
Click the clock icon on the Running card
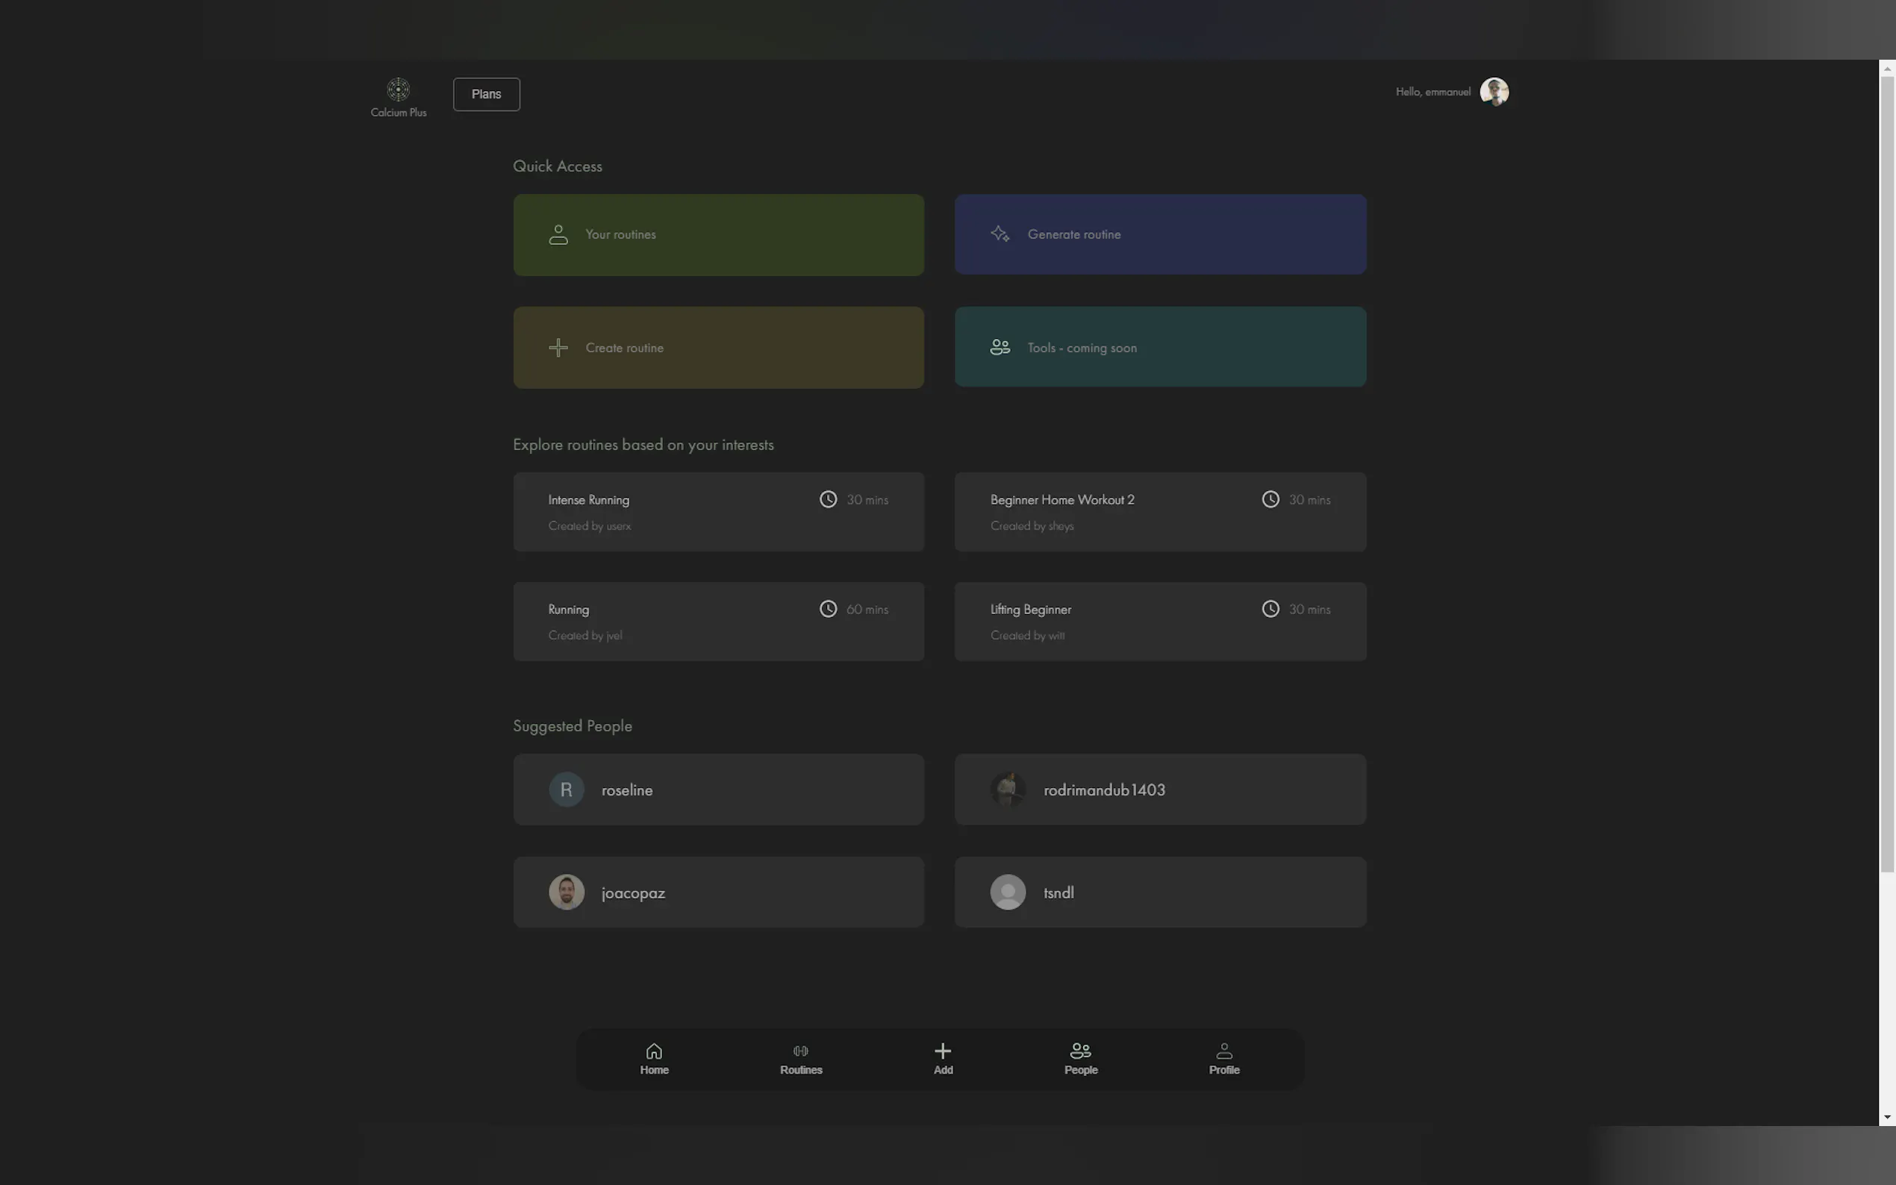(x=828, y=609)
